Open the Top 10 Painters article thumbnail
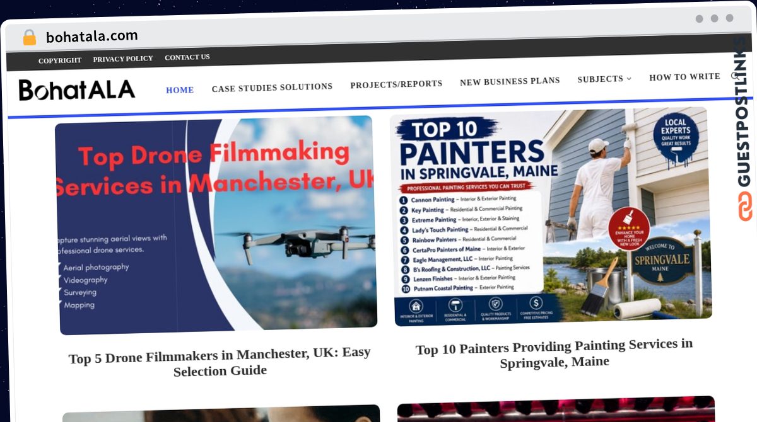The height and width of the screenshot is (422, 757). click(x=551, y=215)
